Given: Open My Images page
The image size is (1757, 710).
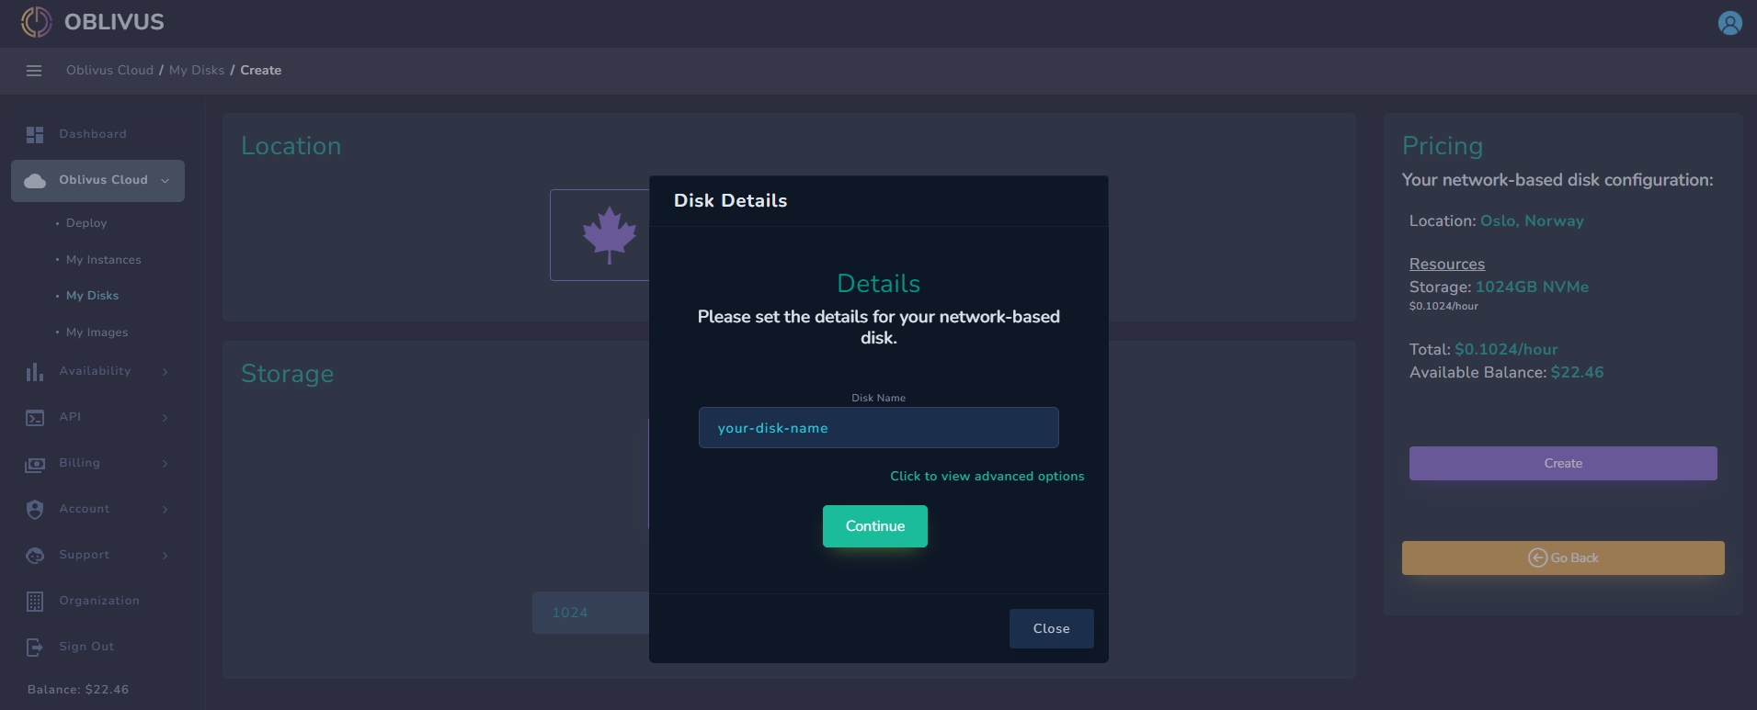Looking at the screenshot, I should tap(97, 332).
